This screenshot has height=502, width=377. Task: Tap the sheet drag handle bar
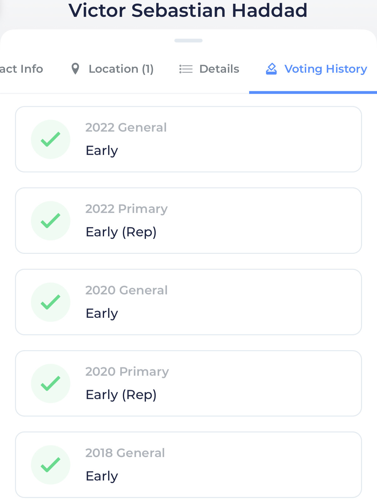click(x=188, y=41)
